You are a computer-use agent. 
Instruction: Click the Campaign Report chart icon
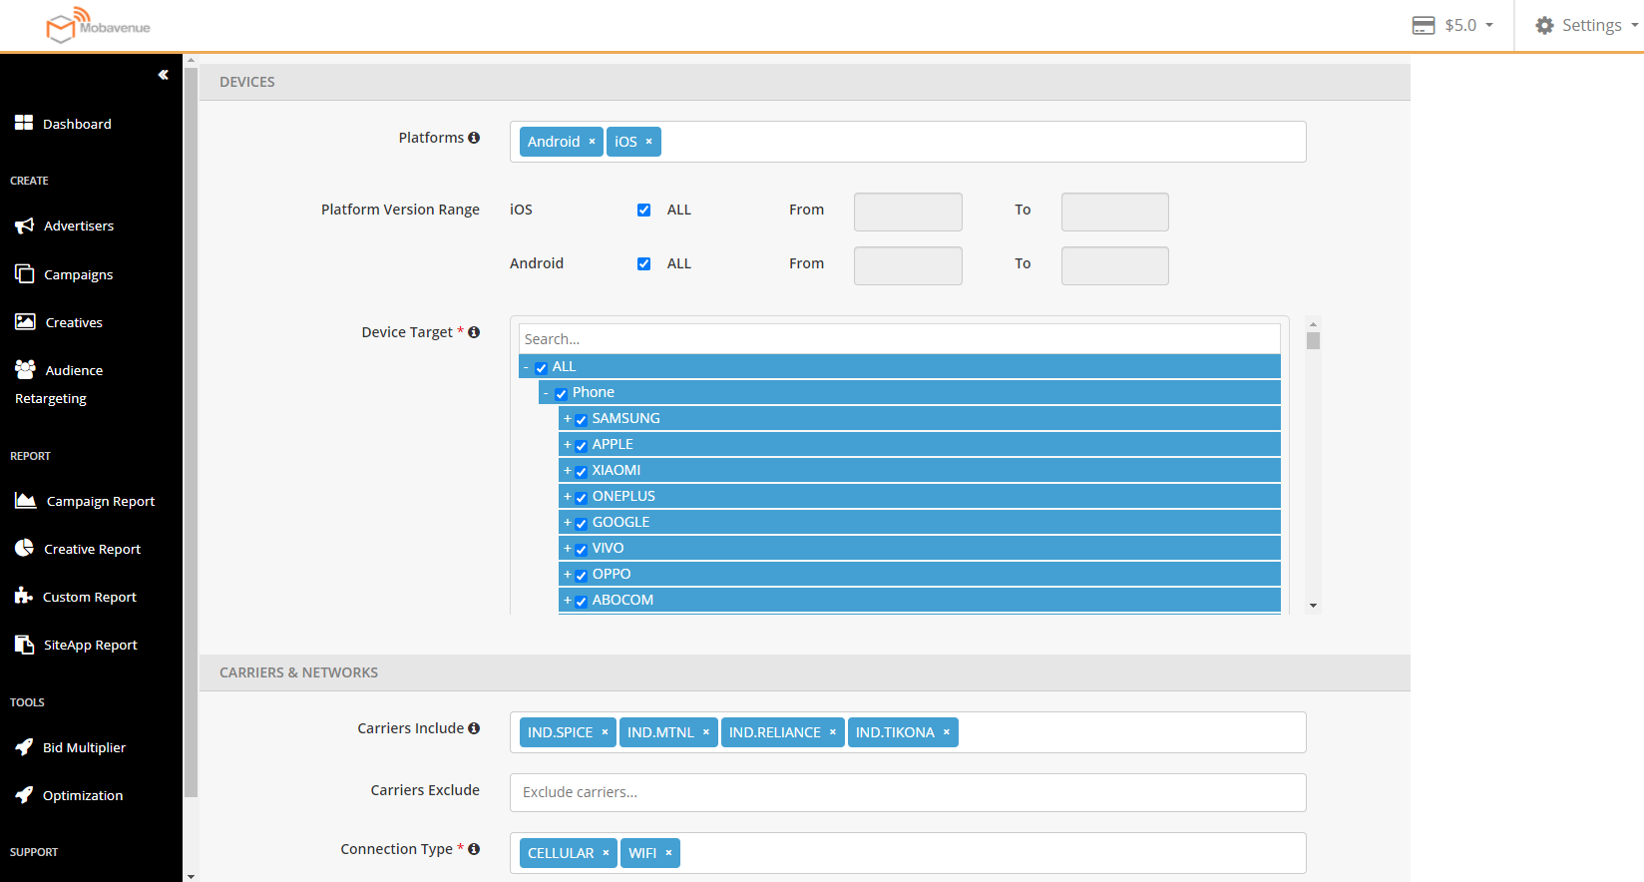coord(26,501)
